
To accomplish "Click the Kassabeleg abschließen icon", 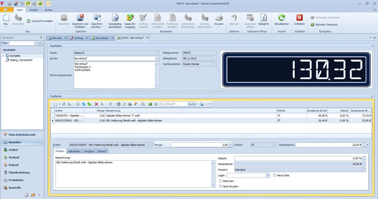I will click(x=115, y=18).
